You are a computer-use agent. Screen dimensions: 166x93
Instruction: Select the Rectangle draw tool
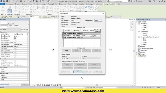[x=89, y=7]
